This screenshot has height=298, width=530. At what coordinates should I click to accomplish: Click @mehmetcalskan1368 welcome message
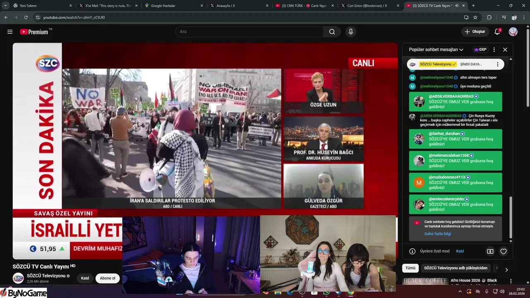[455, 161]
